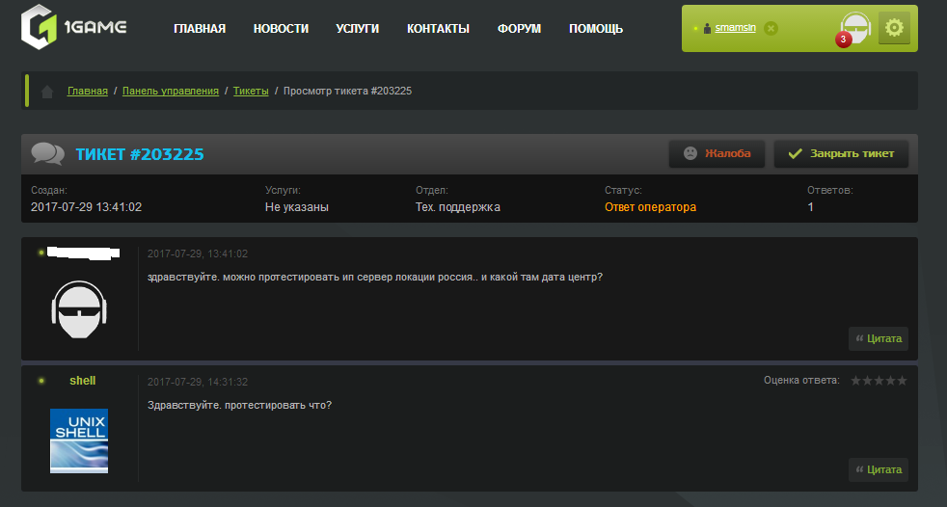Screen dimensions: 947x507
Task: Open the НОВОСТИ menu item
Action: (281, 28)
